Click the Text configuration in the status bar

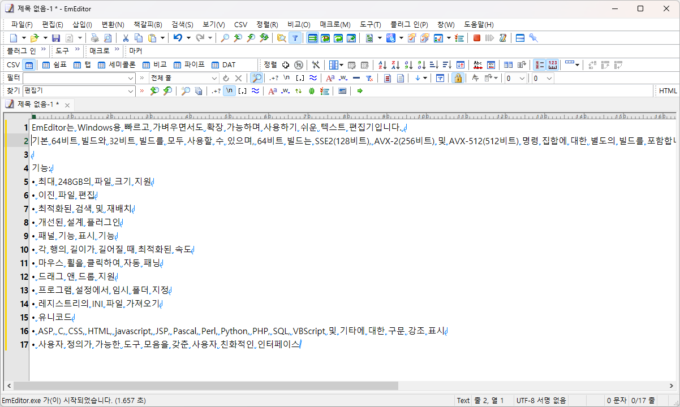(x=463, y=400)
